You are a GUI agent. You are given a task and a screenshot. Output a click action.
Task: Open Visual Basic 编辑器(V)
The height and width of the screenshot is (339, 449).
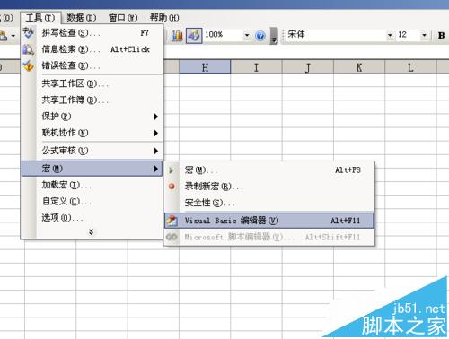pyautogui.click(x=269, y=221)
